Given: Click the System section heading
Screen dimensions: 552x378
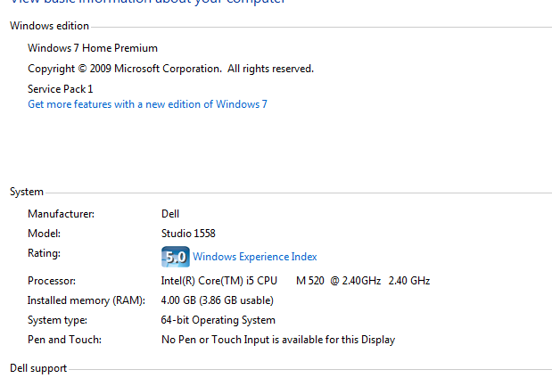Looking at the screenshot, I should point(27,192).
